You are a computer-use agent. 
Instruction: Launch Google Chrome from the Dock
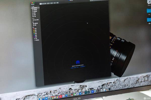pos(52,98)
